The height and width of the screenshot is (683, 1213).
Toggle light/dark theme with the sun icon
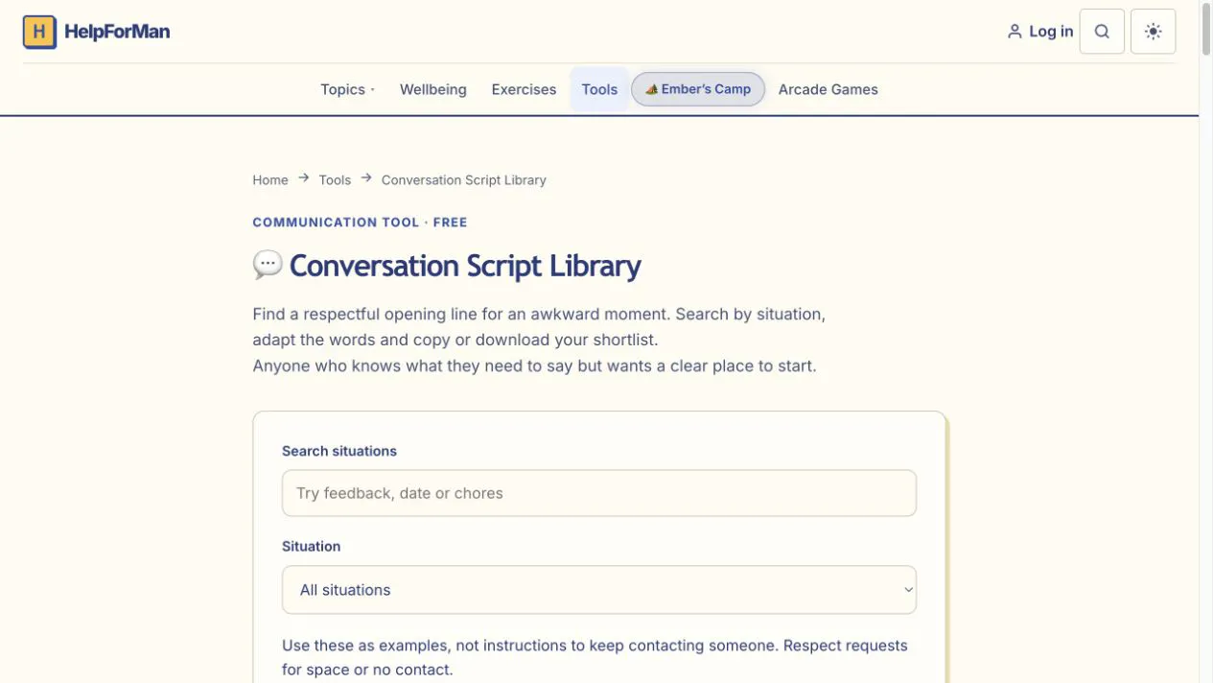pos(1153,32)
